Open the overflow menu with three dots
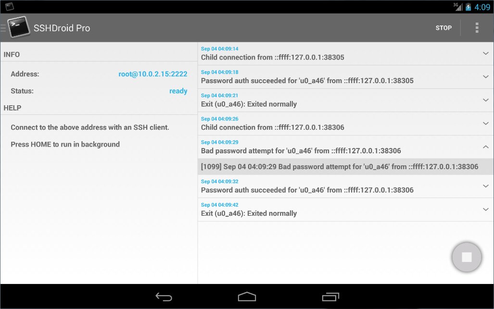 coord(477,28)
